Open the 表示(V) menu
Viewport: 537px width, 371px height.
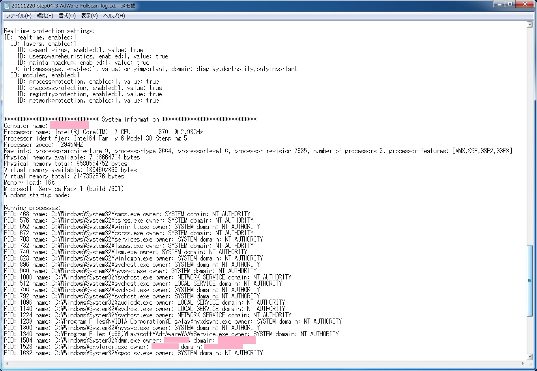point(89,16)
